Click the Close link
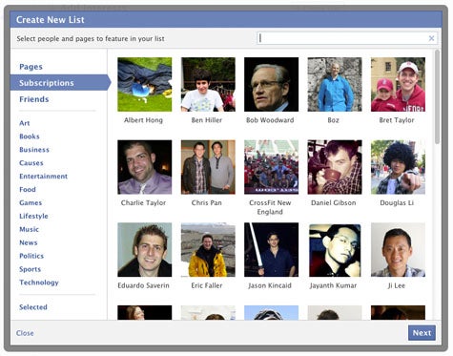This screenshot has width=453, height=356. click(25, 333)
